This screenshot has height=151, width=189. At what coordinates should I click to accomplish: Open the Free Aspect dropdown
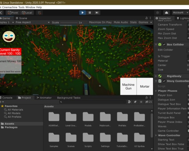click(32, 22)
